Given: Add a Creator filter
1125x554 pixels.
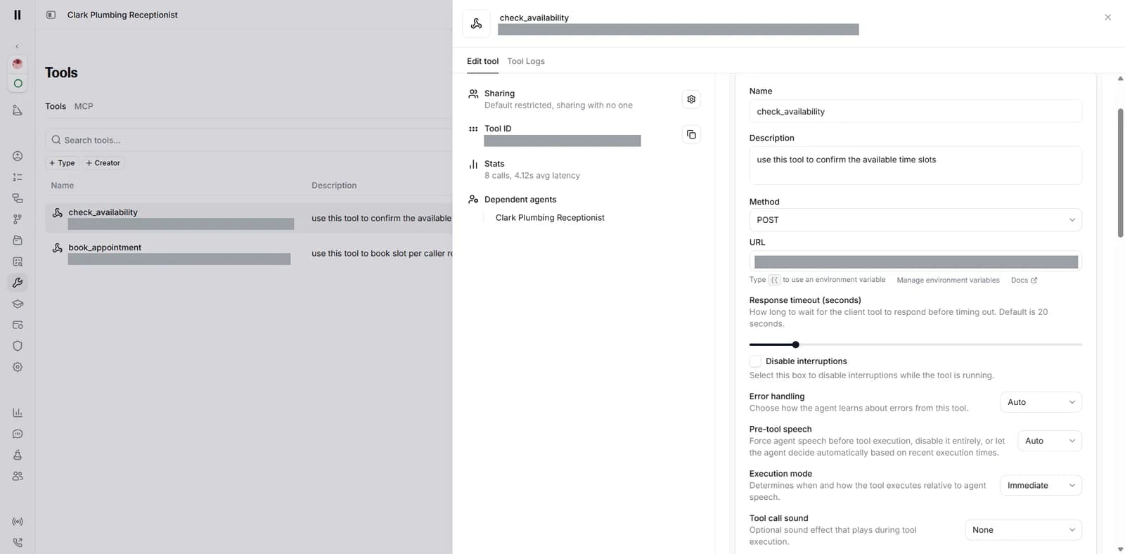Looking at the screenshot, I should click(103, 163).
